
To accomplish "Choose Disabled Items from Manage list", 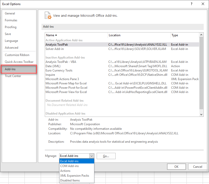I will (77, 180).
